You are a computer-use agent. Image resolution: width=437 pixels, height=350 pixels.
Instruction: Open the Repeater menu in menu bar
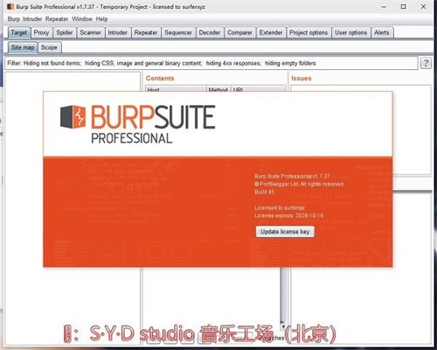click(57, 19)
